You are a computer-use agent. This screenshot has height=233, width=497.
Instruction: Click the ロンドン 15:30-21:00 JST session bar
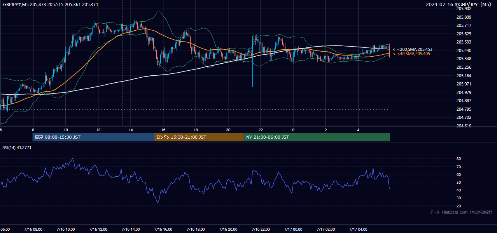click(199, 137)
